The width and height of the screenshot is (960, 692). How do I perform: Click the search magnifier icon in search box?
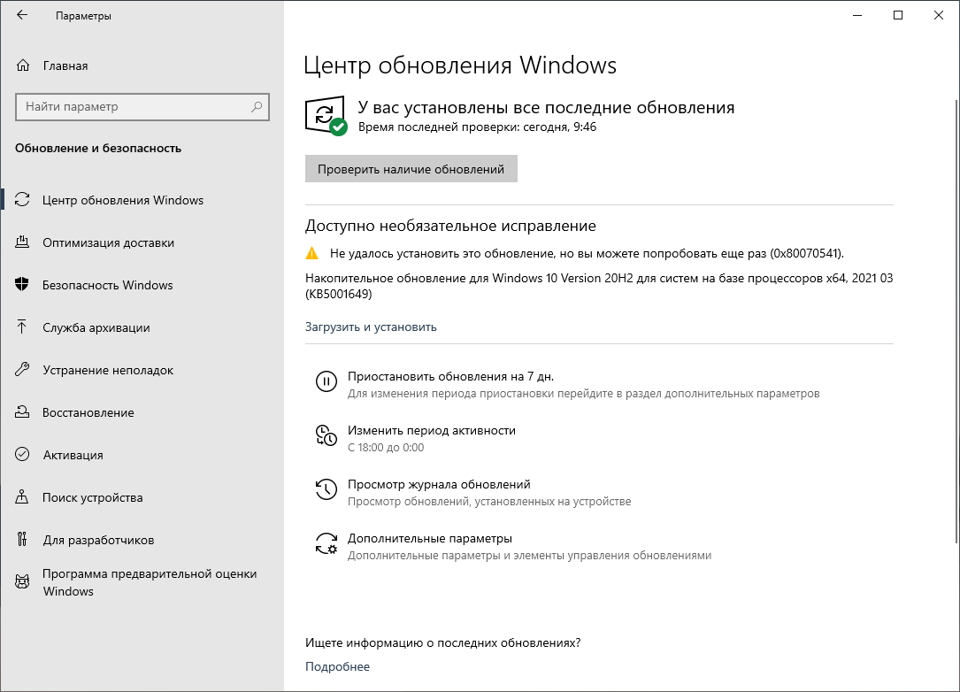click(257, 107)
